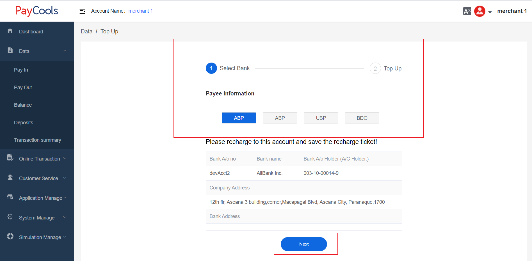The width and height of the screenshot is (532, 261).
Task: Open the merchant 1 account link
Action: [x=140, y=11]
